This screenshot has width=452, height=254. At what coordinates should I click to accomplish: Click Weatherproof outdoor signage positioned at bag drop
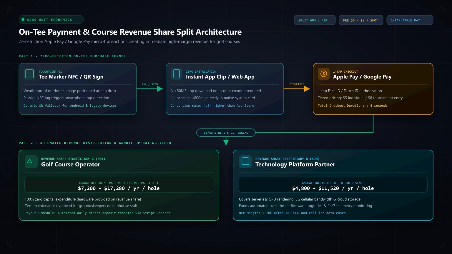click(x=70, y=91)
